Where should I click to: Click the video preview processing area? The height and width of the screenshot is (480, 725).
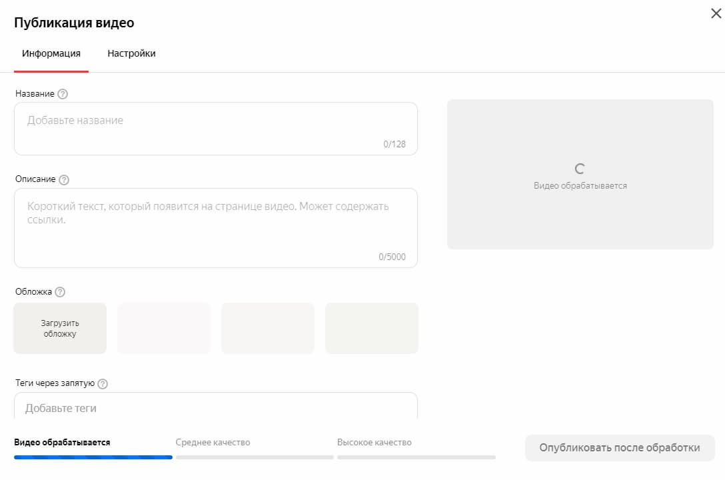580,175
